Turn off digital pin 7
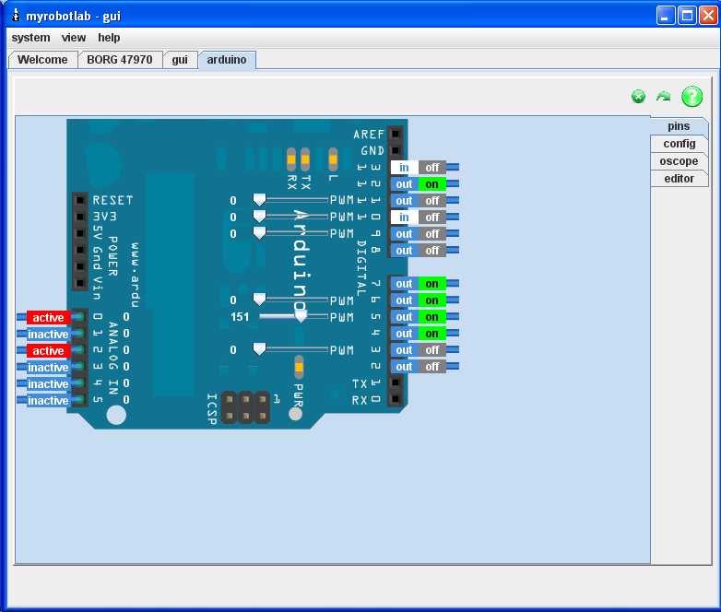Screen dimensions: 721x612 pyautogui.click(x=432, y=284)
